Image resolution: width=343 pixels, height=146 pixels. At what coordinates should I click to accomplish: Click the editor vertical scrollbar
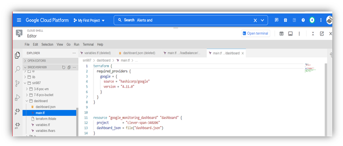326,100
